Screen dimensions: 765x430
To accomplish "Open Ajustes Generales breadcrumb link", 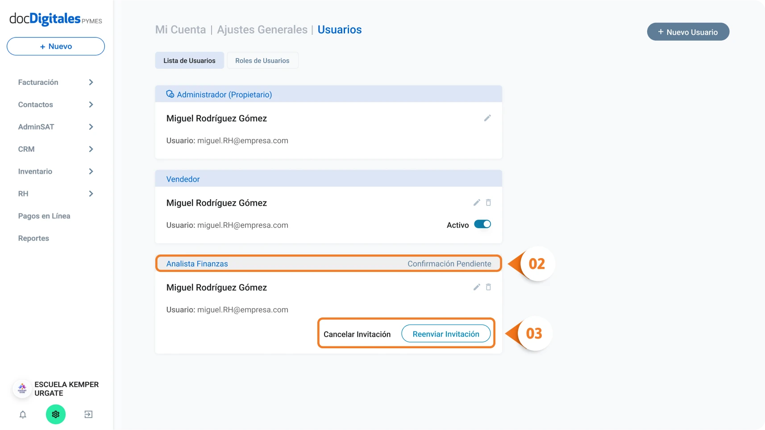I will tap(262, 30).
